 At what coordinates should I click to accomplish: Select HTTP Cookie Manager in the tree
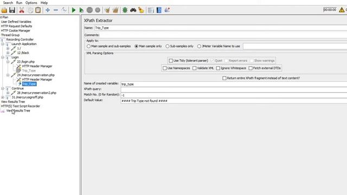[16, 30]
